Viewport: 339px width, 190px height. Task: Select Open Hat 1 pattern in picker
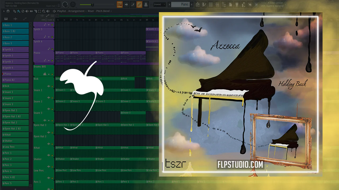pyautogui.click(x=15, y=110)
